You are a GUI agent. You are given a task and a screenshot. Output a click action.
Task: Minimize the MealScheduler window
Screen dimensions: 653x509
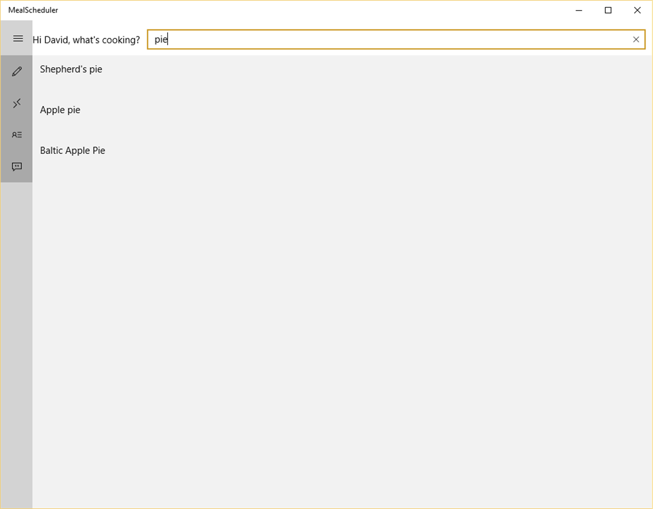coord(579,10)
